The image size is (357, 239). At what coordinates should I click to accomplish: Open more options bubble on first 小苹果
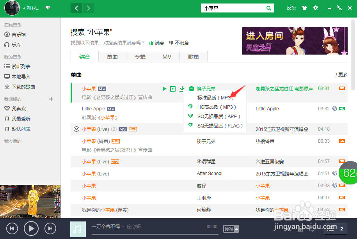pos(192,89)
